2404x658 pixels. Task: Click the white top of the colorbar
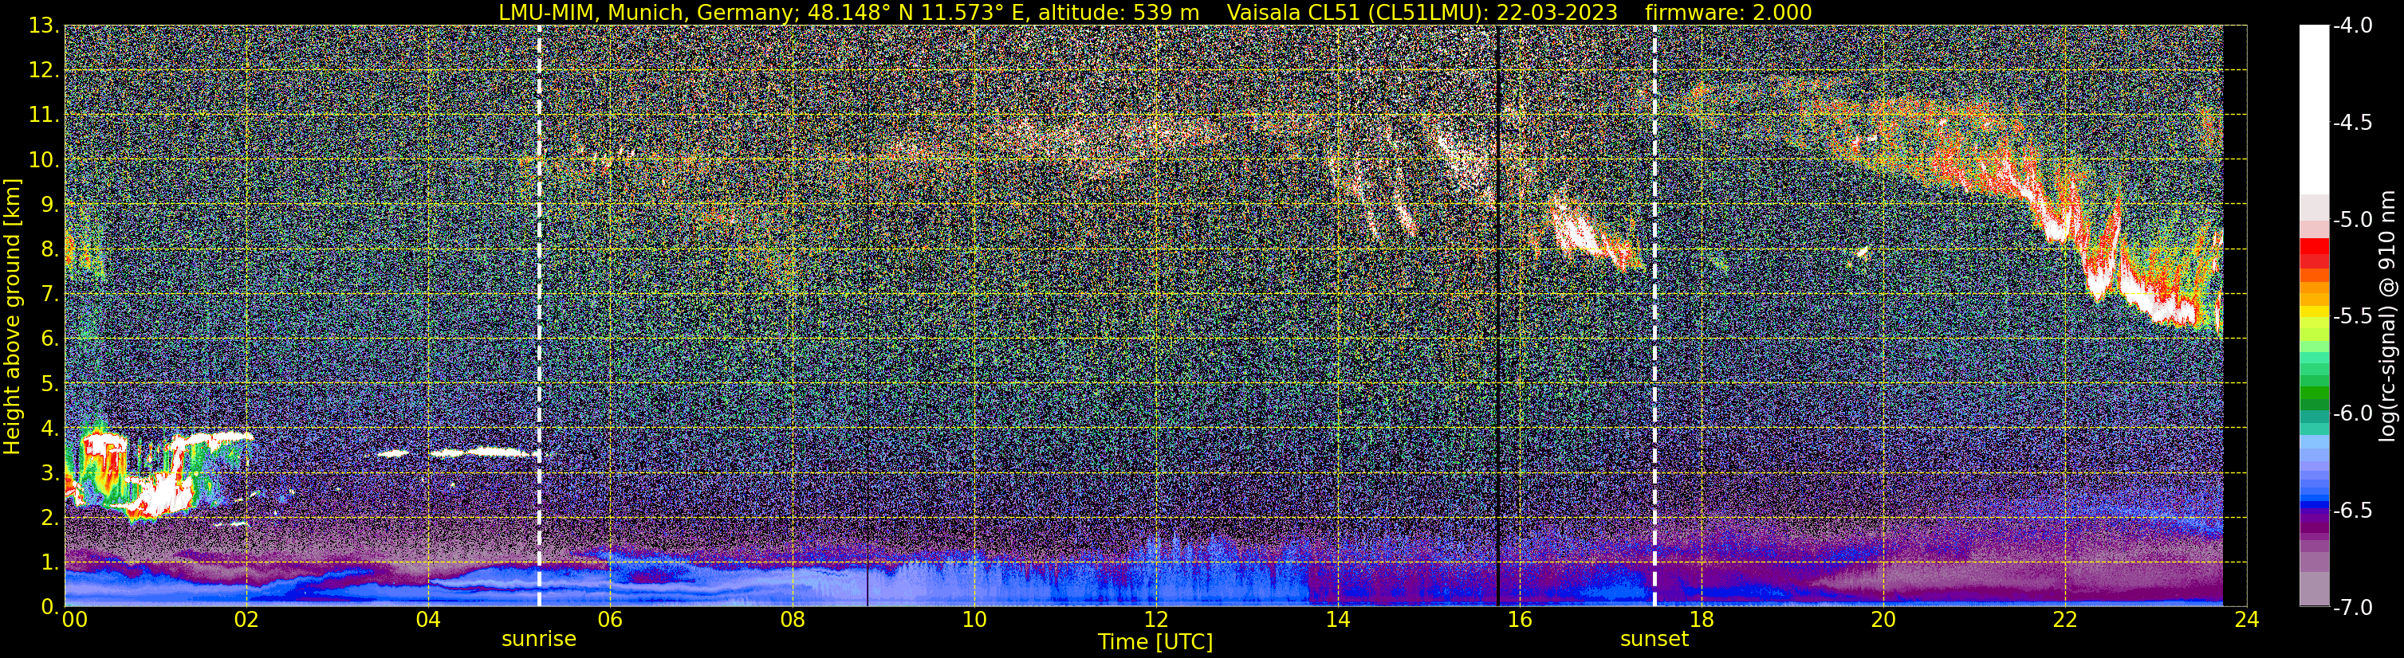pyautogui.click(x=2313, y=109)
